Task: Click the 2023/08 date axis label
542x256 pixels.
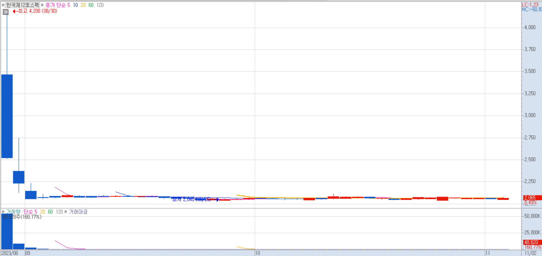Action: (10, 253)
